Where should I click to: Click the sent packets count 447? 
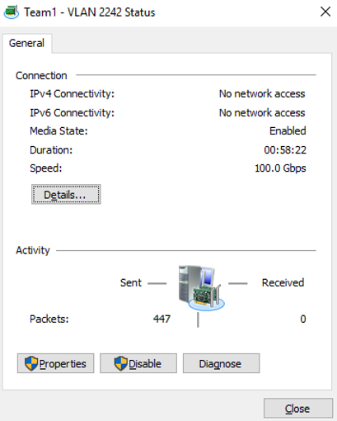161,319
